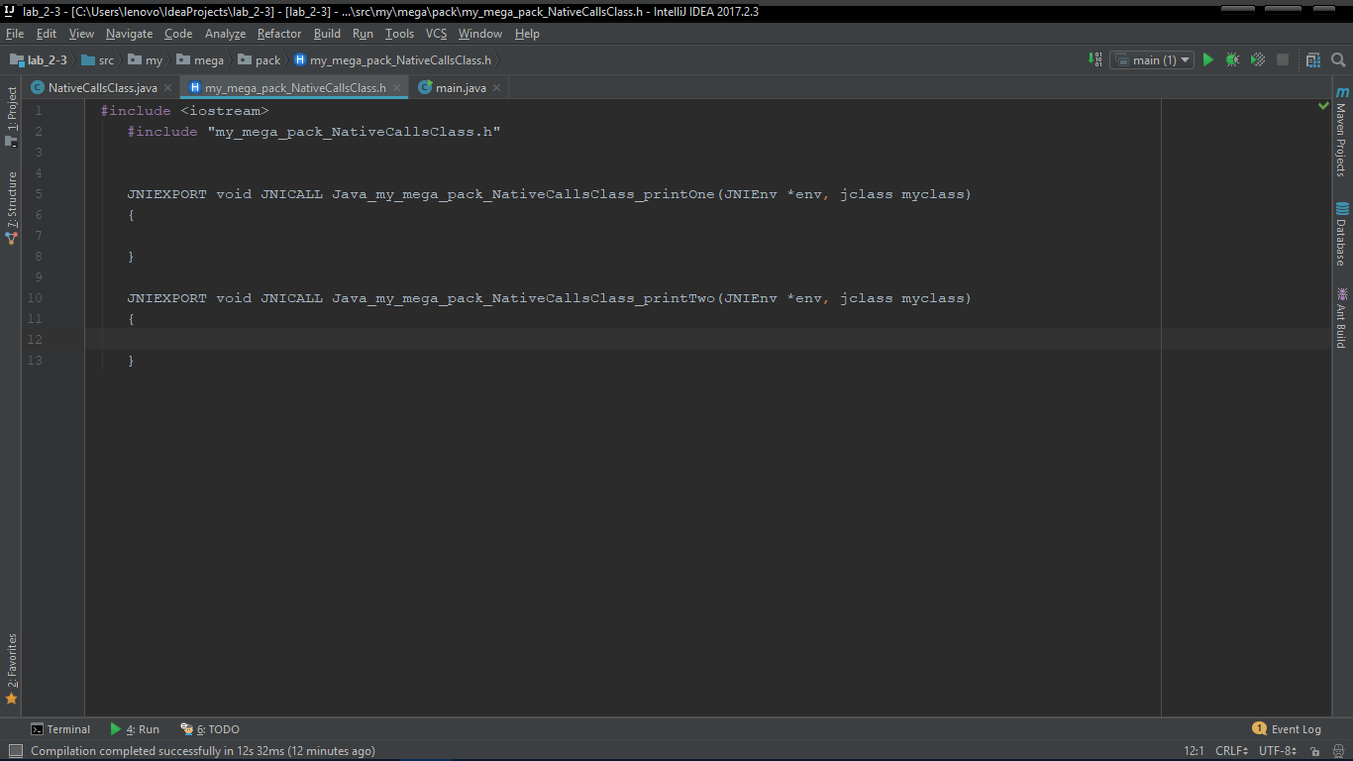
Task: Open the 2: Favorites tool window
Action: (x=12, y=669)
